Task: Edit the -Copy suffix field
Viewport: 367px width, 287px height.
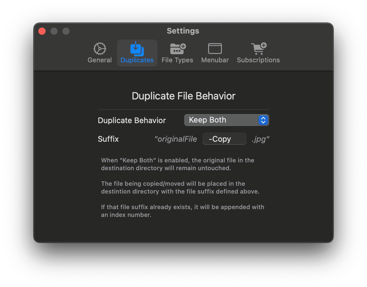Action: coord(224,139)
